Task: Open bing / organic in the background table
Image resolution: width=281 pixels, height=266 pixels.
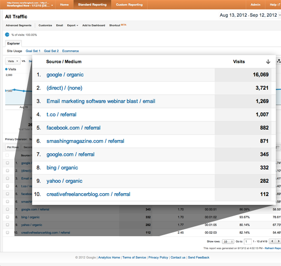Action: [30, 217]
